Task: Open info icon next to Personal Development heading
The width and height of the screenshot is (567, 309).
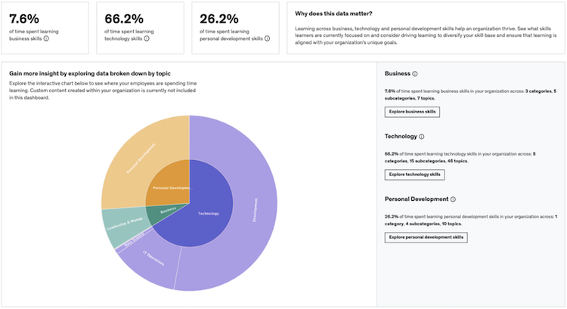Action: (x=453, y=199)
